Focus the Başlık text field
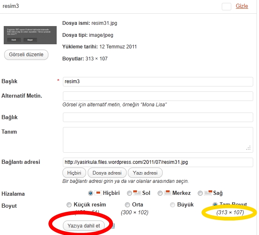This screenshot has width=259, height=235. click(x=158, y=82)
